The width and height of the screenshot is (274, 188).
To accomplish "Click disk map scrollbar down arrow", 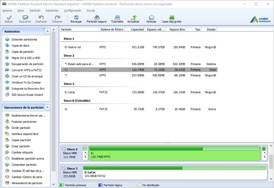I will tap(271, 179).
